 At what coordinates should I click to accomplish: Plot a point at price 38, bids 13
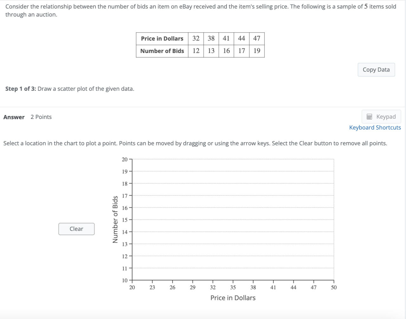click(253, 244)
